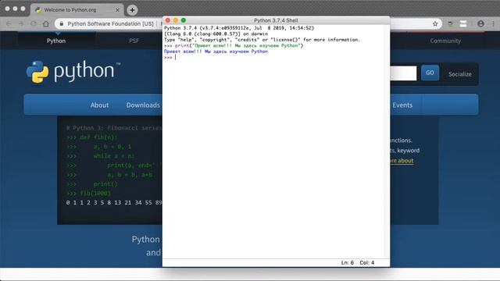
Task: Close the Welcome to Python.org tab
Action: tap(117, 10)
